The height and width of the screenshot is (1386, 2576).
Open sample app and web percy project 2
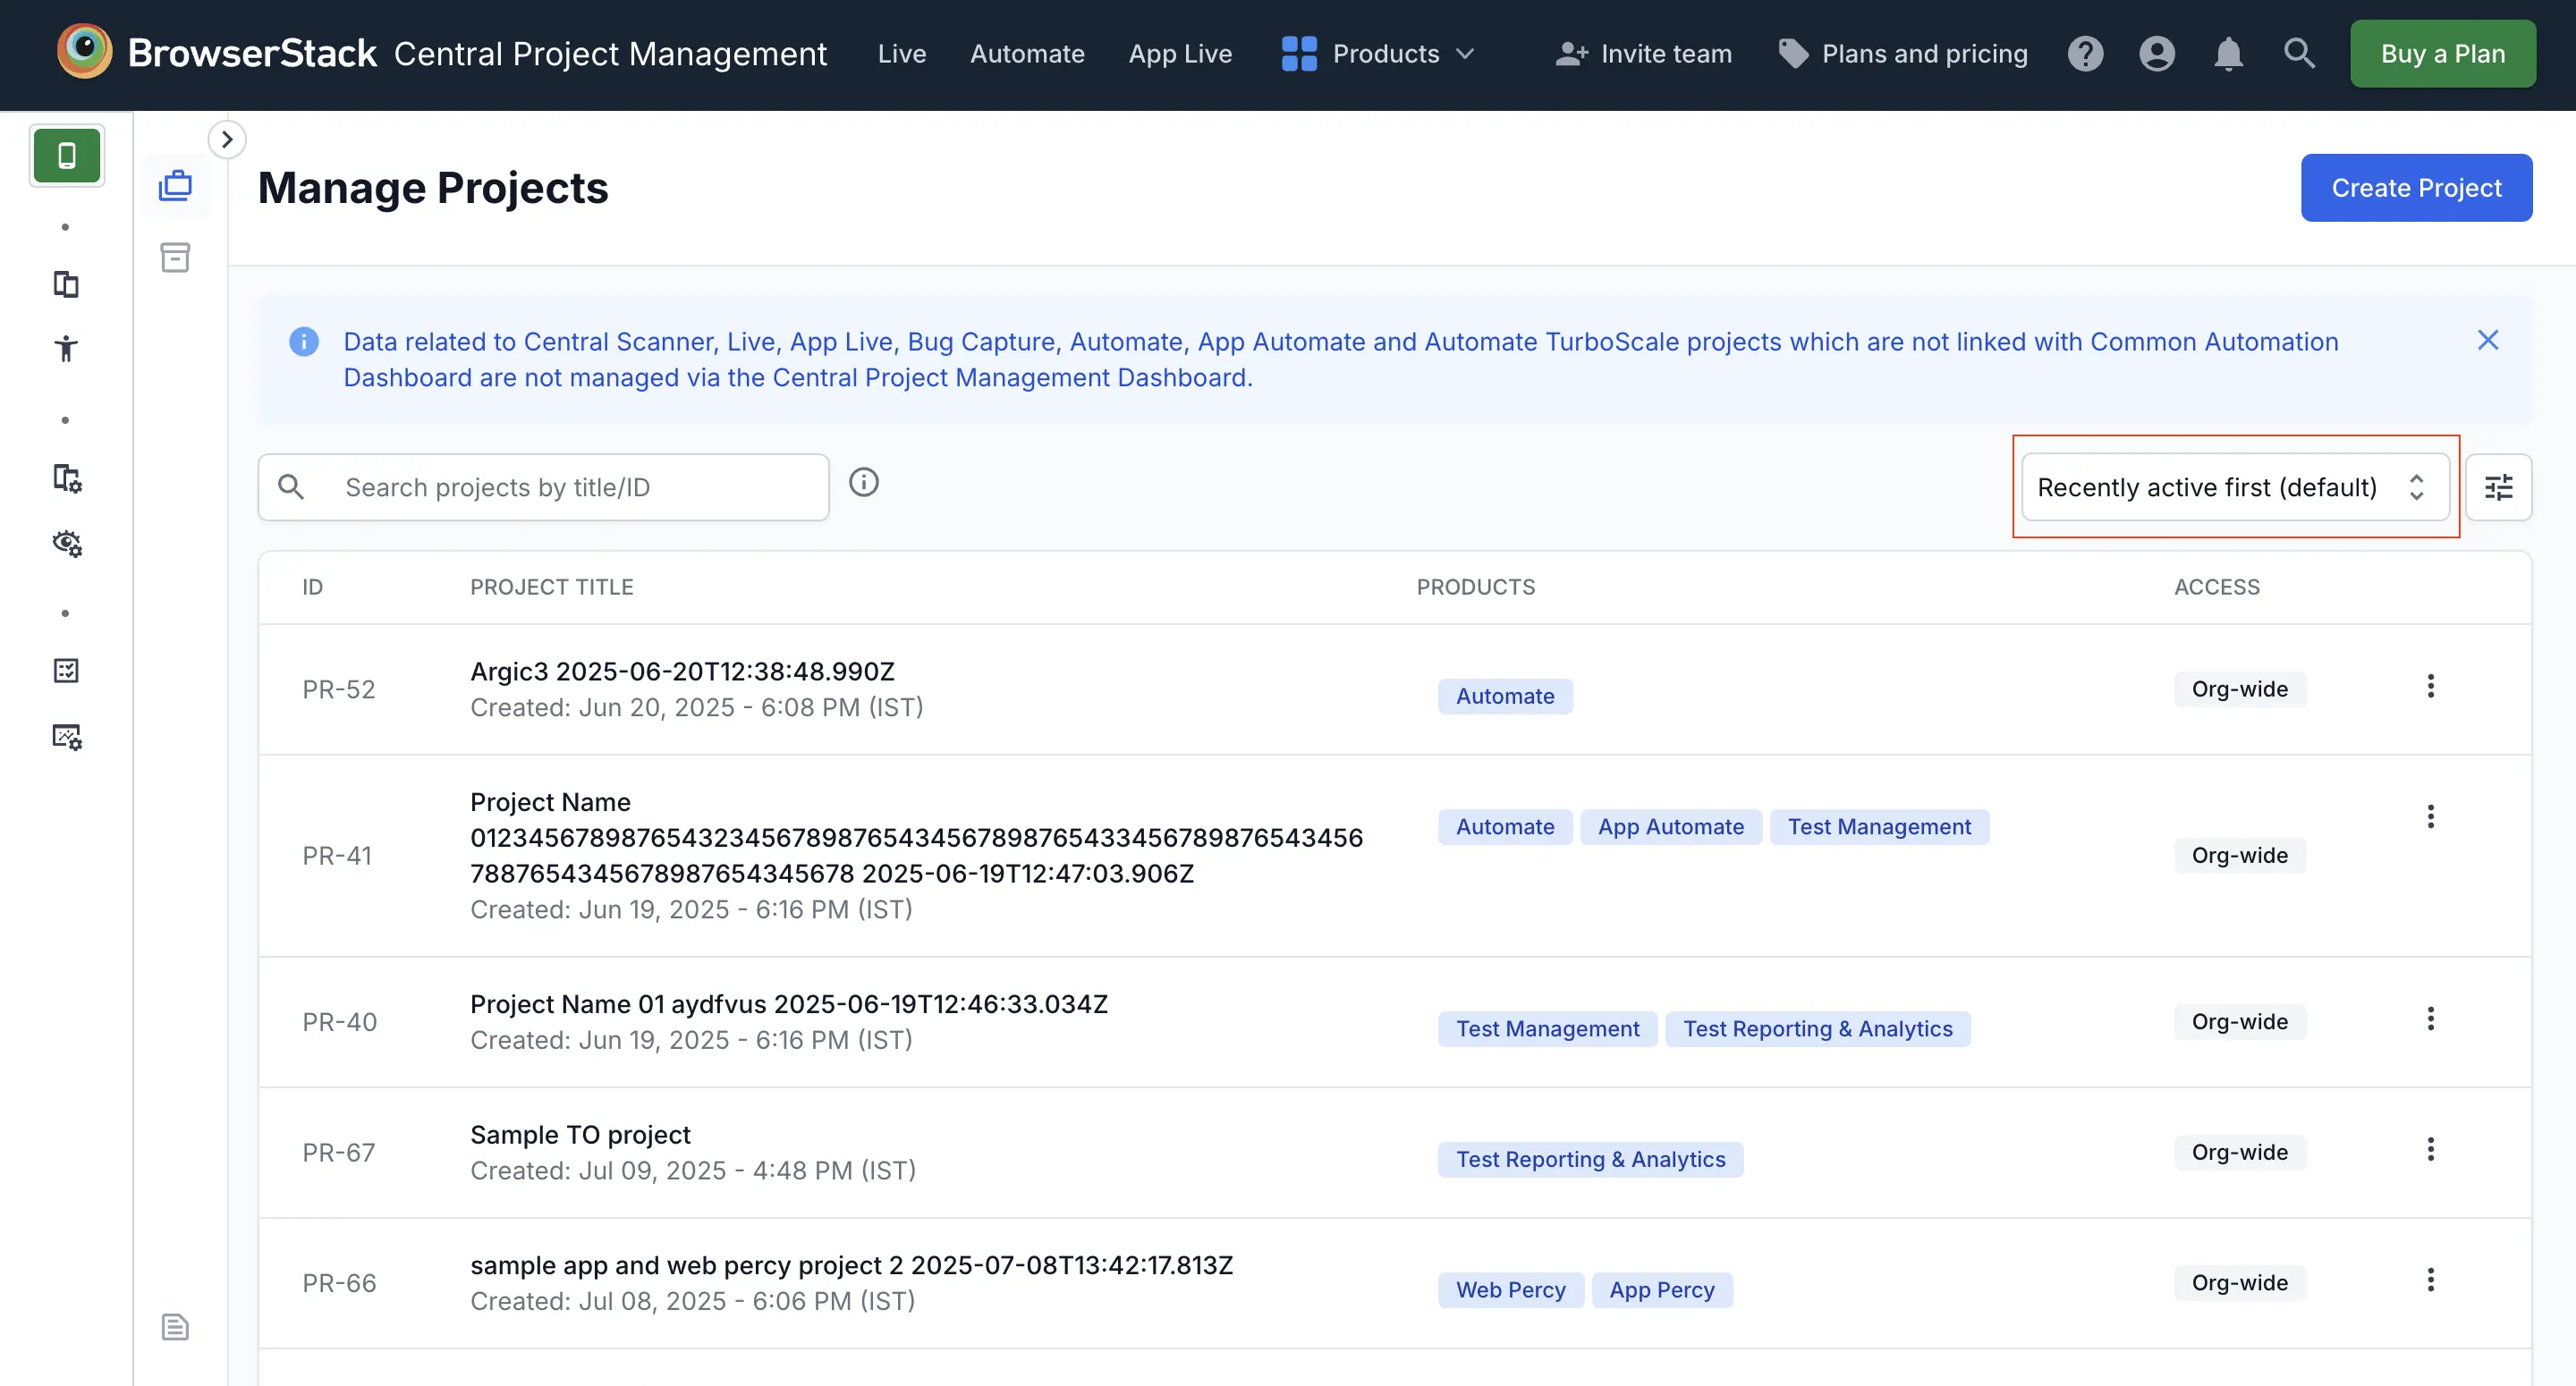[851, 1265]
